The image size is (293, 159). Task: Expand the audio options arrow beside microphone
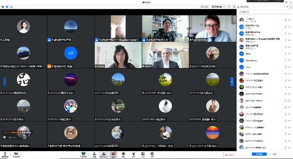point(11,154)
